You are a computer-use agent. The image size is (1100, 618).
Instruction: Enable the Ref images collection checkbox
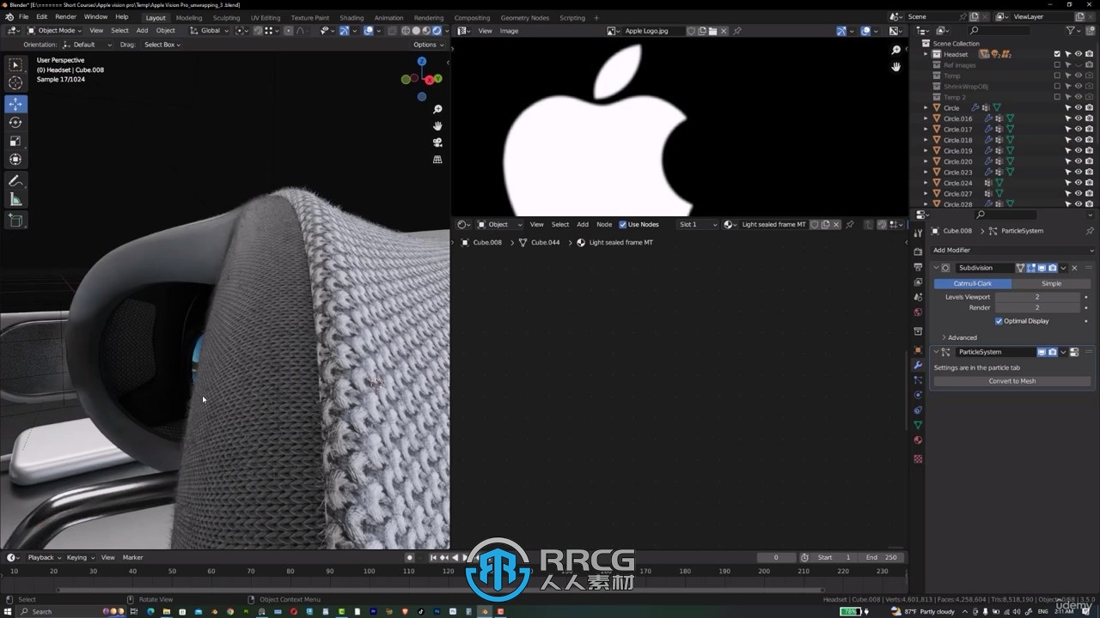click(1057, 65)
